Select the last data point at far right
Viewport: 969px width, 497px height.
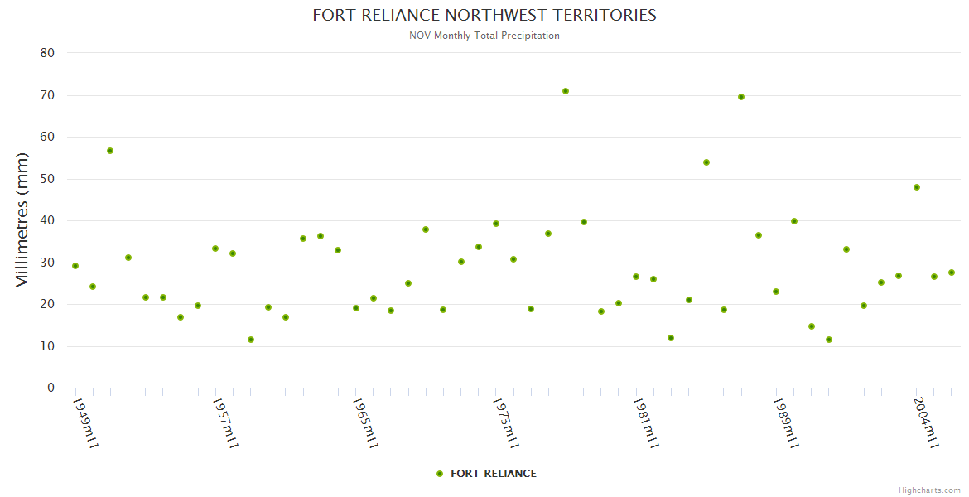(x=952, y=273)
